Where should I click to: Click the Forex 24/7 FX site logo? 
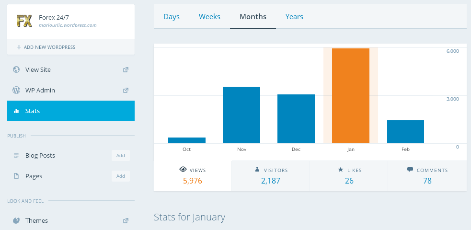[x=24, y=21]
